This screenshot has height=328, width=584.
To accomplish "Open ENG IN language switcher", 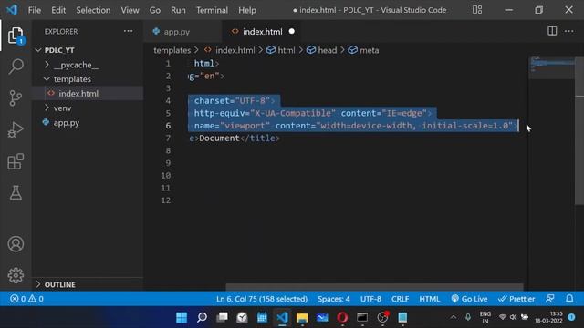I will 485,317.
